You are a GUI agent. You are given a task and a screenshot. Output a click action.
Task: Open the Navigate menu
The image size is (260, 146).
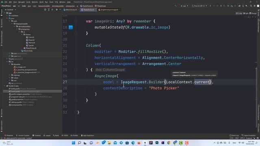tap(22, 2)
